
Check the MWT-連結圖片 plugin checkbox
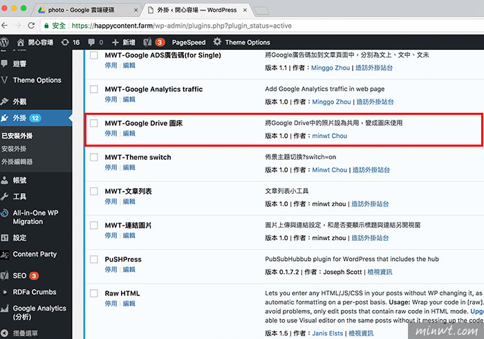[x=94, y=226]
